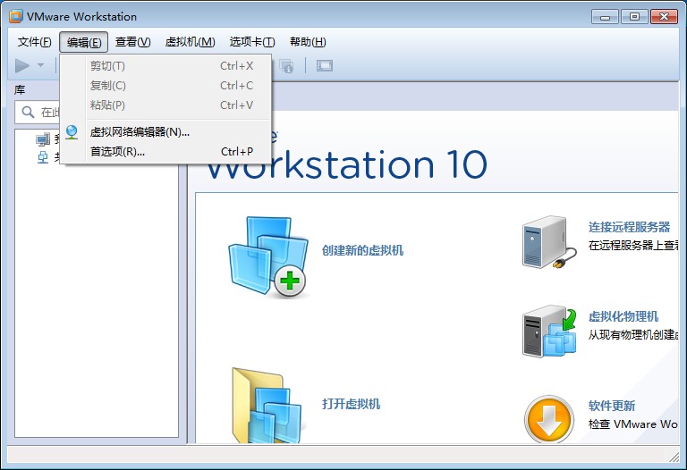Click the Virtualize Physical Machine icon
The width and height of the screenshot is (687, 470).
point(549,332)
